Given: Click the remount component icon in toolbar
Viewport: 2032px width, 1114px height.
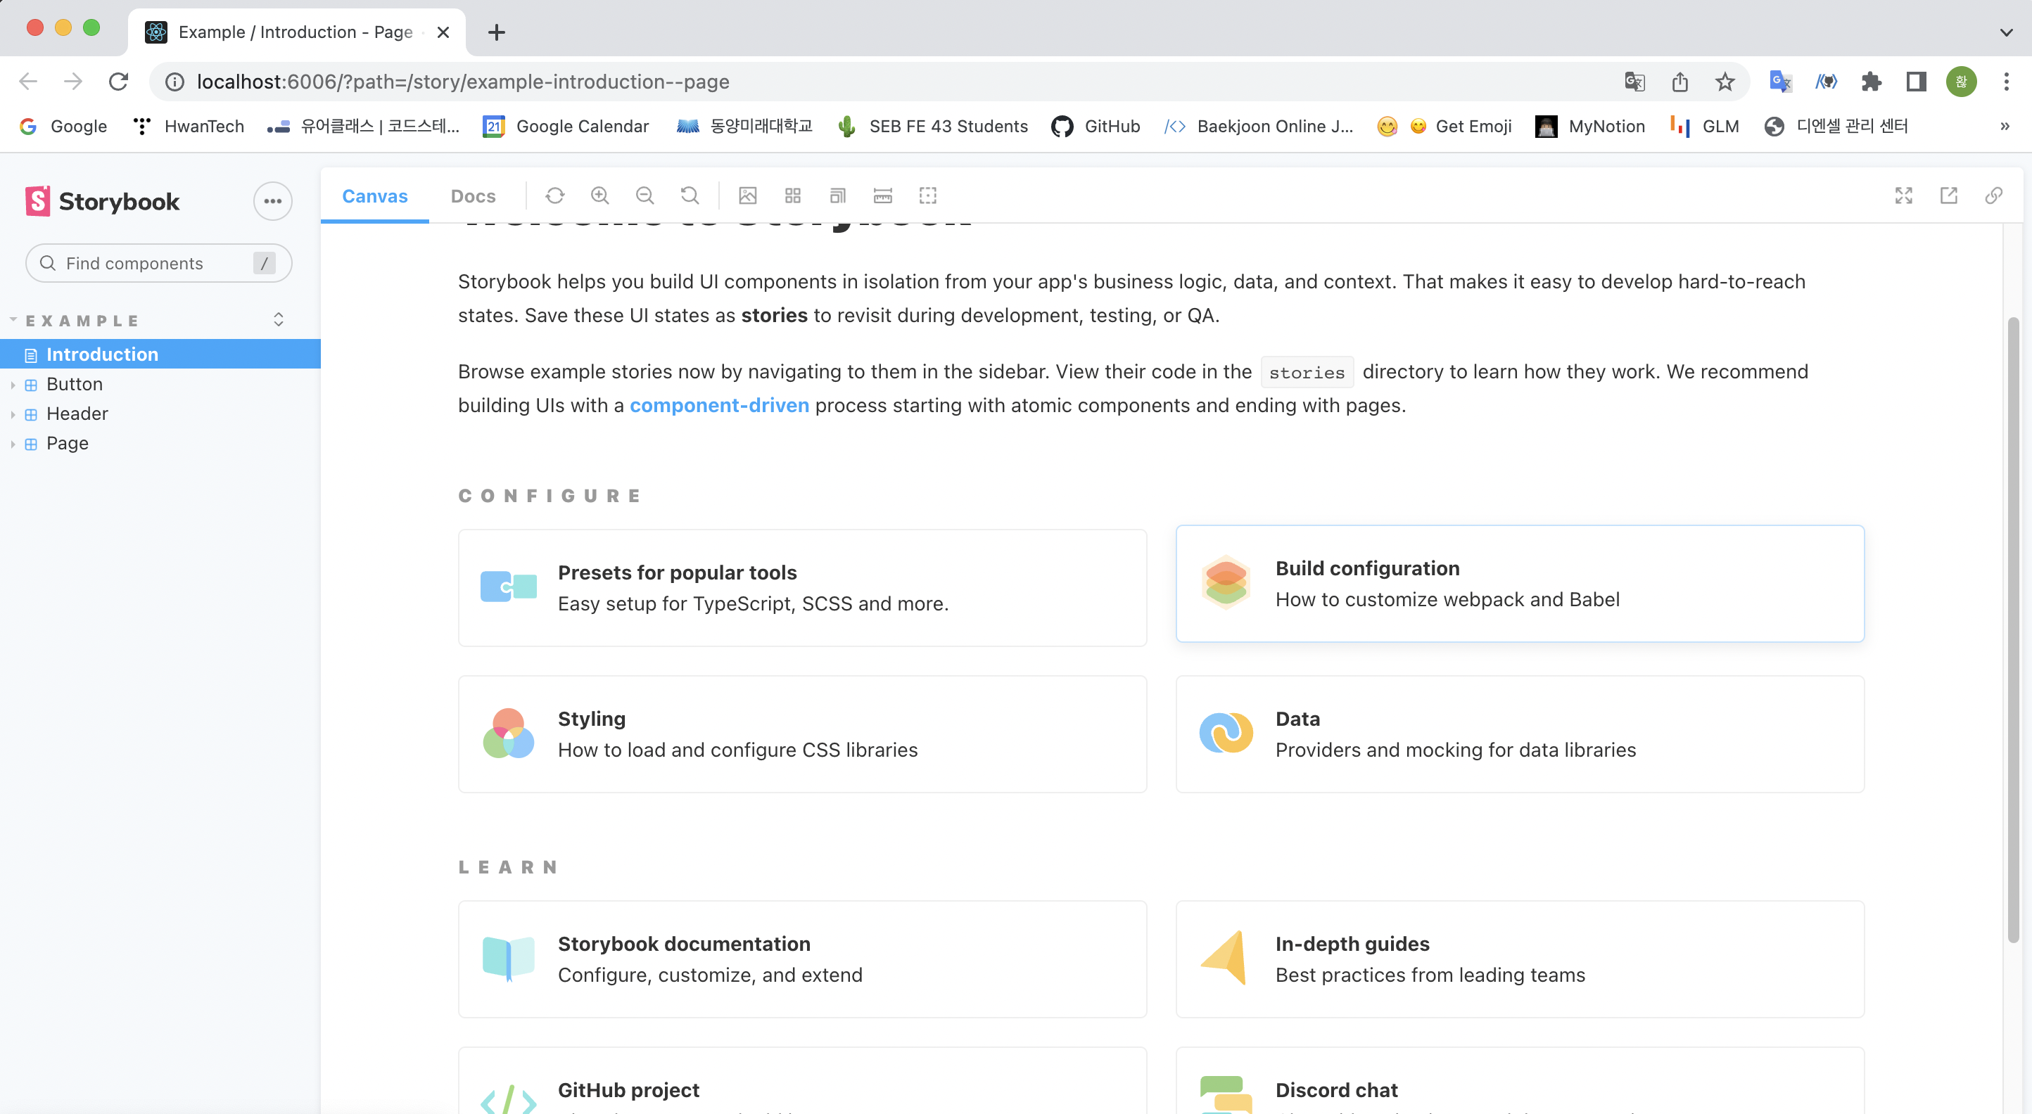Looking at the screenshot, I should pos(554,196).
